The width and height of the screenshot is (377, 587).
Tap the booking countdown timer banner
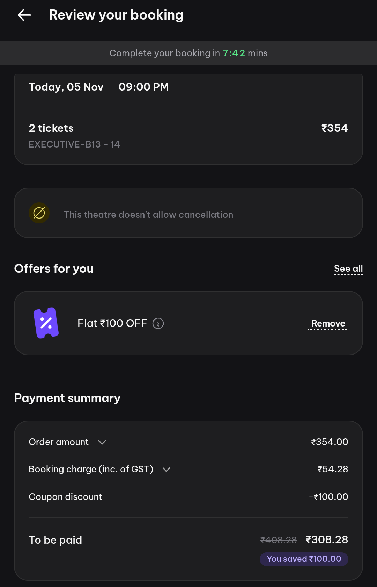(x=188, y=53)
